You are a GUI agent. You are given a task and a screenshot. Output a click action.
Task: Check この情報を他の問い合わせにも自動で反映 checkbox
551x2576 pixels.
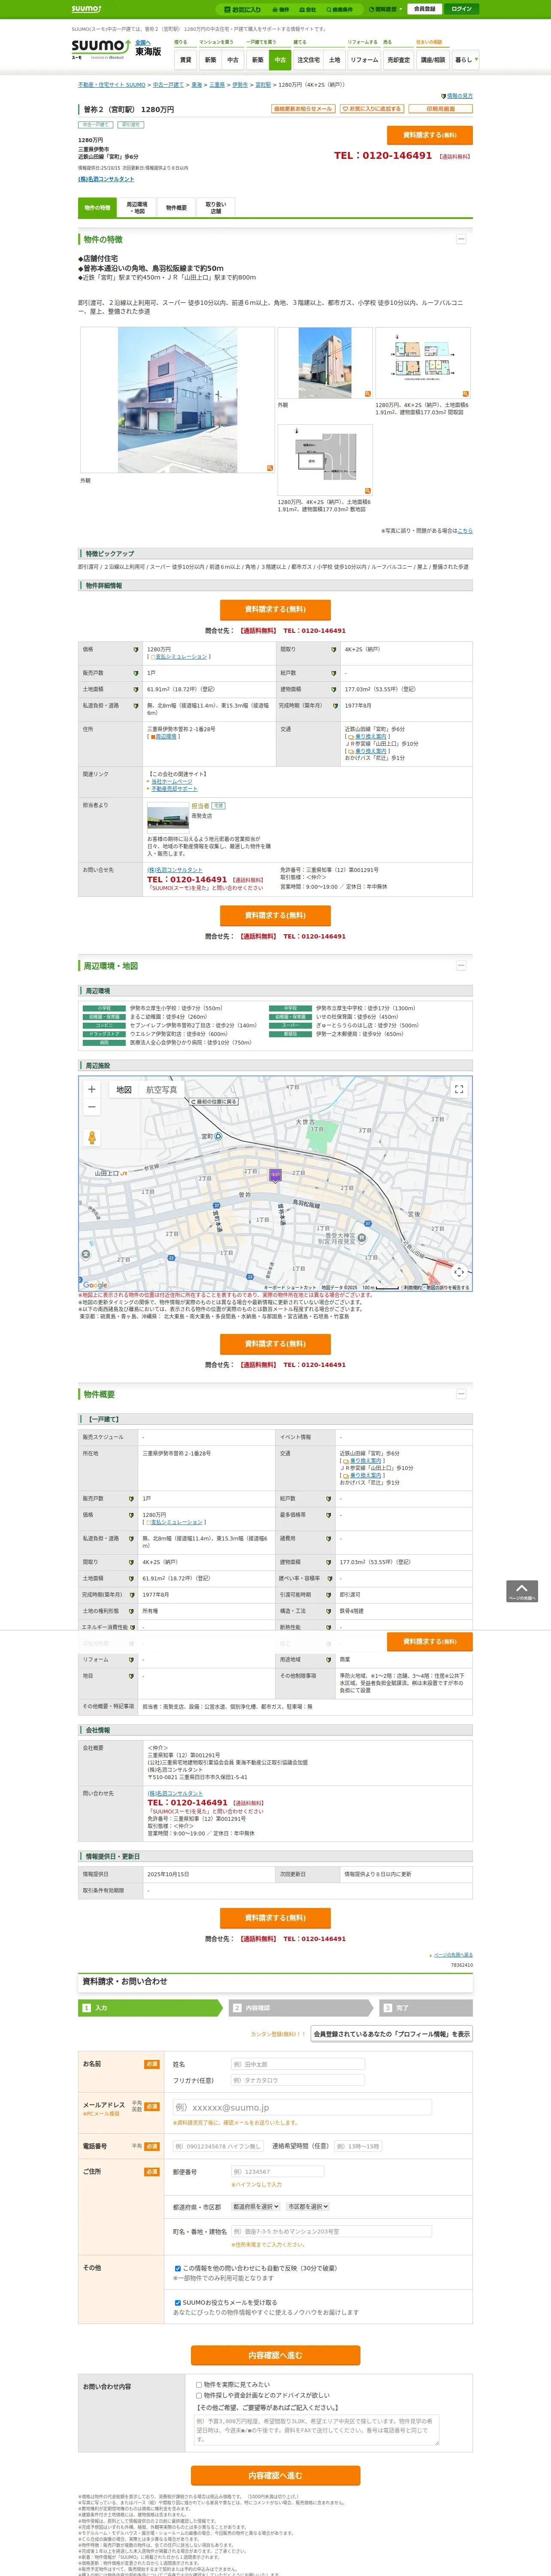point(178,2268)
